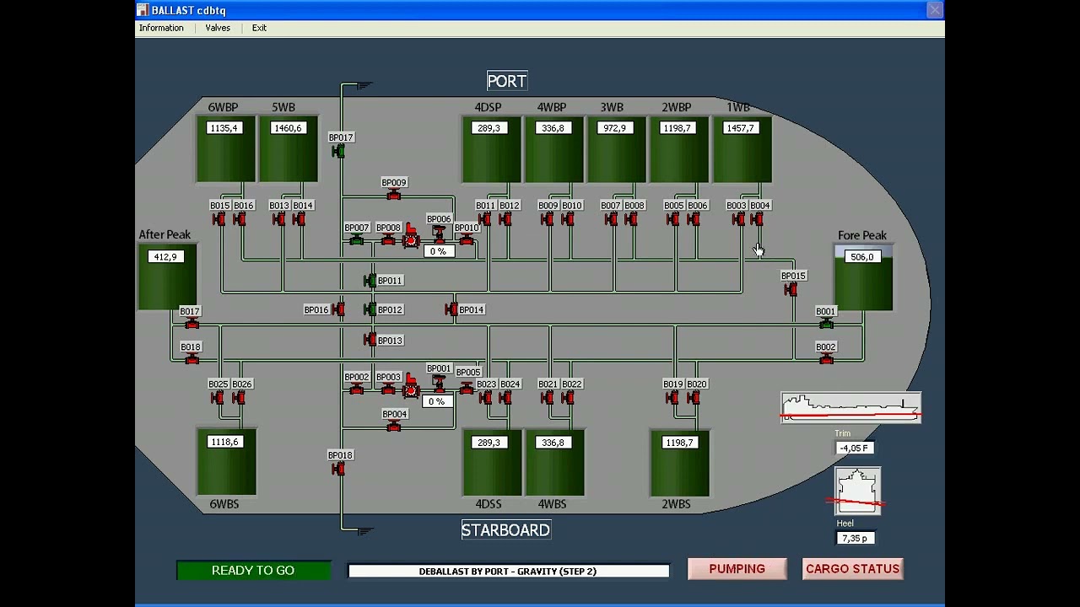Open valve B014 under 5WB
Screen dimensions: 1080x607
(299, 219)
